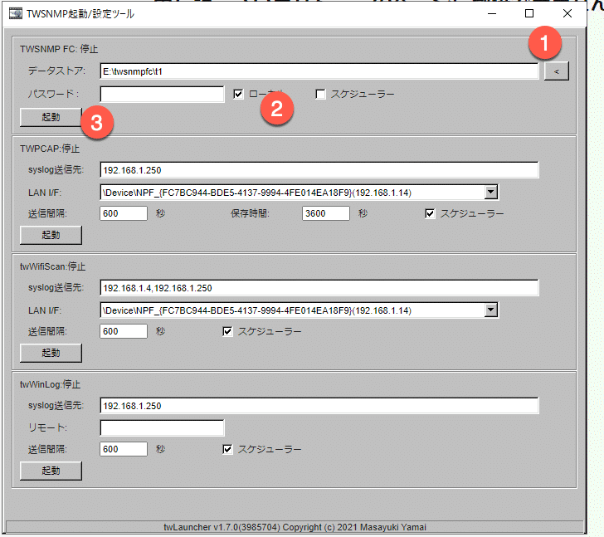Click the 'twWinLog:停止' status label
Screen dimensions: 604x537
(x=50, y=384)
